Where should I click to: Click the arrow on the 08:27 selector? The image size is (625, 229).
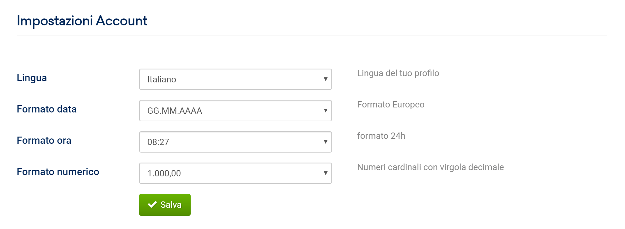(x=325, y=142)
